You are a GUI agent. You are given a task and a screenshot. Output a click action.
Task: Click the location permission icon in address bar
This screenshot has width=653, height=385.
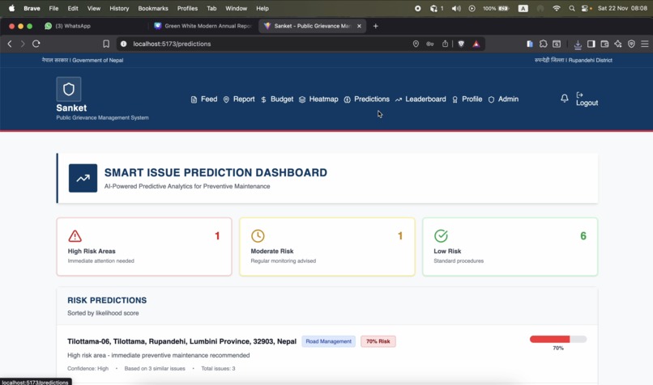416,44
